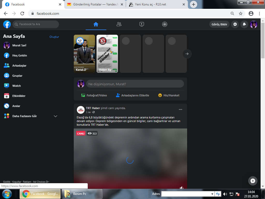Click the Ad Choices footer link
The image size is (265, 199).
[41, 182]
